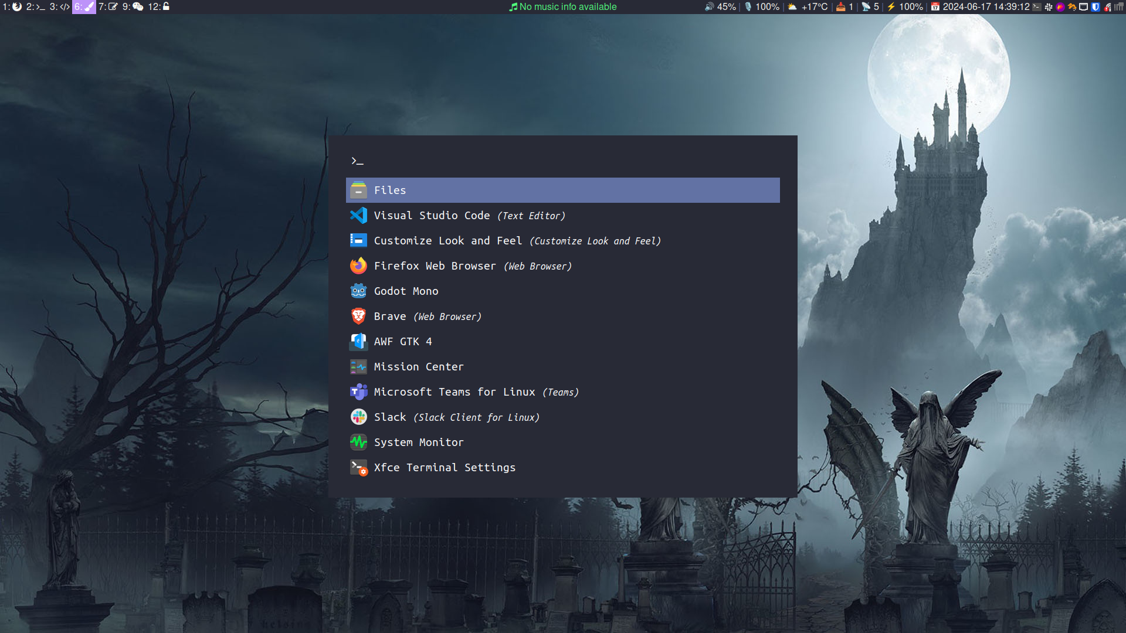
Task: Click the volume 45% indicator
Action: tap(720, 6)
